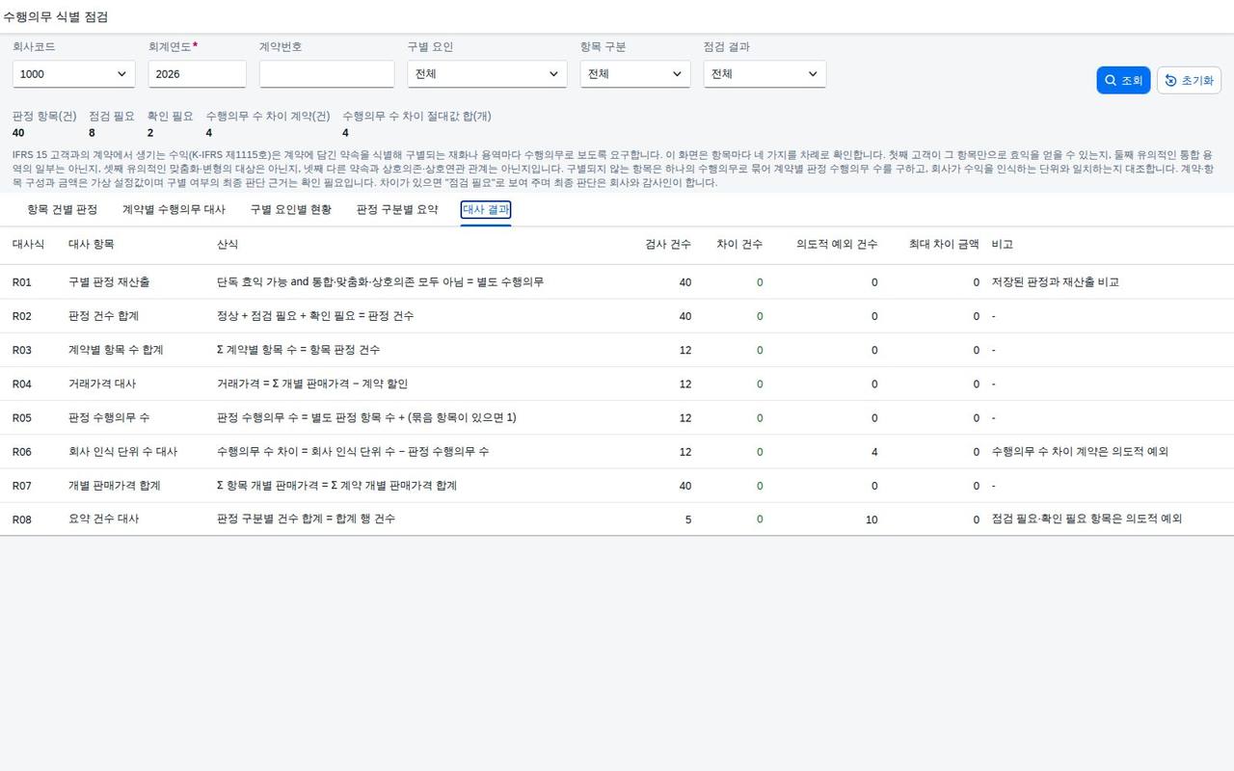Select the R07 row cell
The image size is (1234, 771).
22,486
